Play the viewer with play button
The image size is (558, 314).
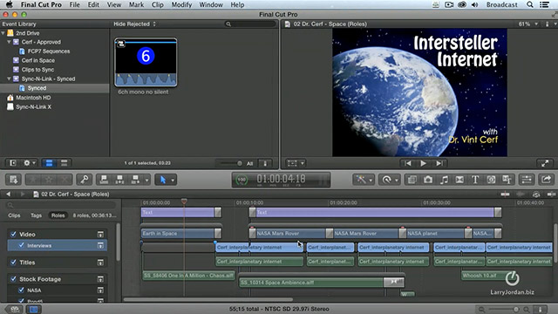423,163
